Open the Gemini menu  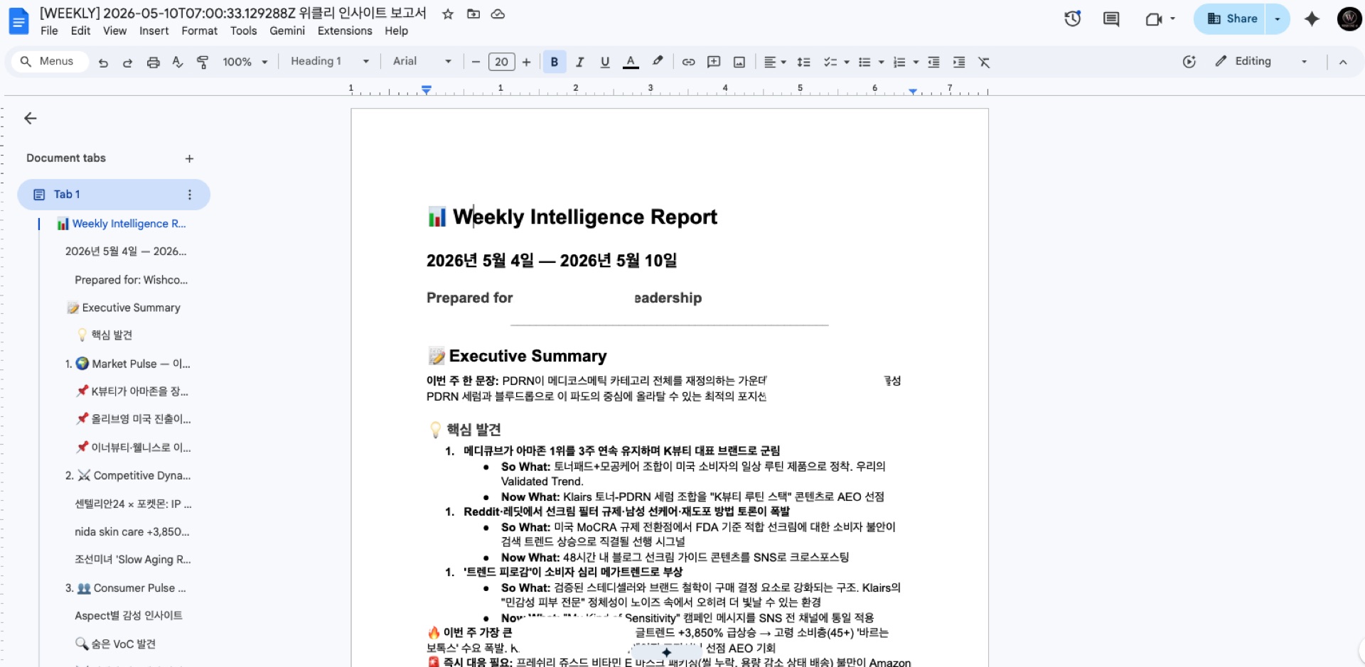click(287, 31)
